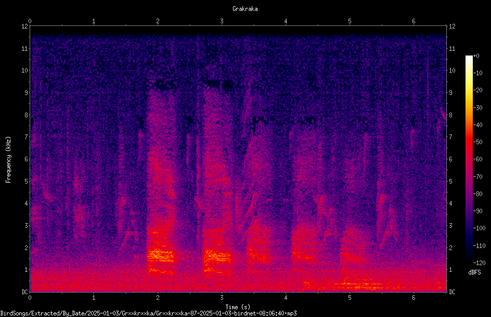Click the file path caption at bottom

click(x=148, y=313)
